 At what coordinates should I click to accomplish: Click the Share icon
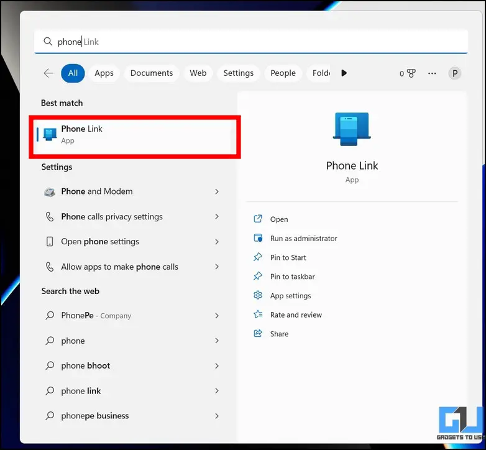point(258,334)
